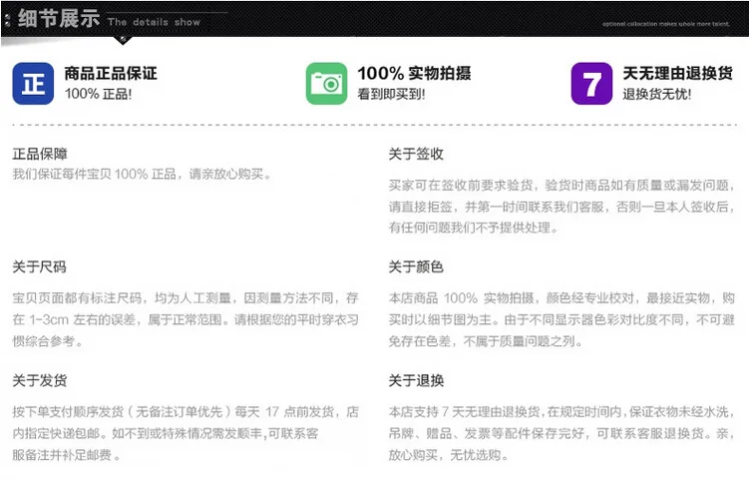Click the line 惯综合参考

pyautogui.click(x=47, y=341)
